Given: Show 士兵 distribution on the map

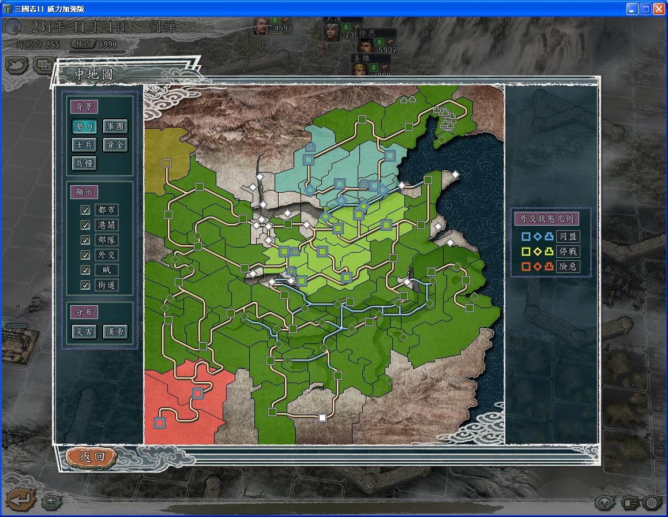Looking at the screenshot, I should click(84, 145).
